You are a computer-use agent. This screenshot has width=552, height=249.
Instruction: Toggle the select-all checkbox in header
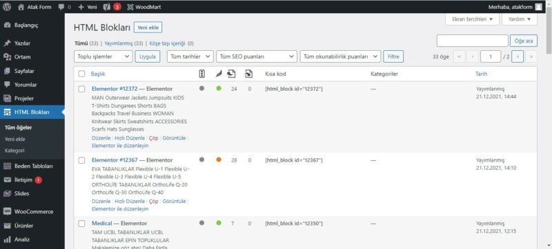tap(81, 74)
